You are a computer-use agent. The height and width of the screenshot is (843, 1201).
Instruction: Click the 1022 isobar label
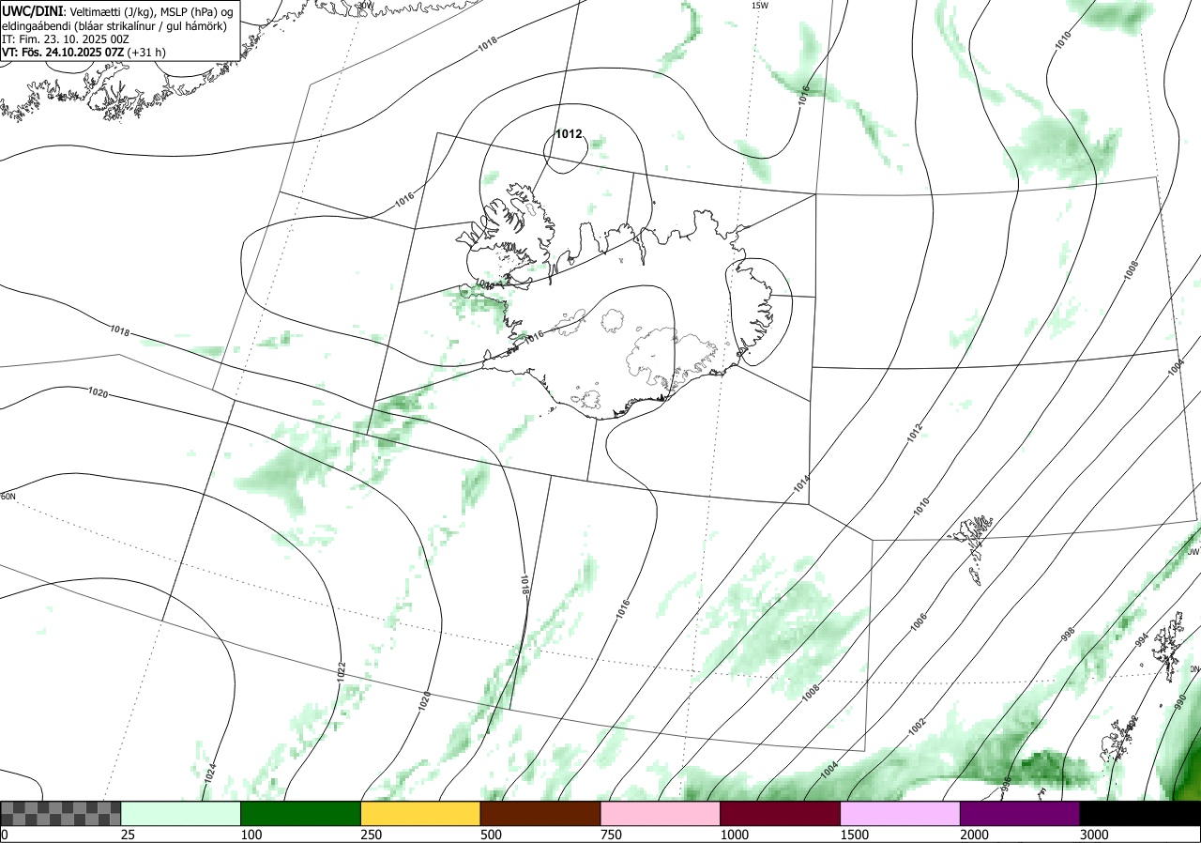[x=342, y=672]
